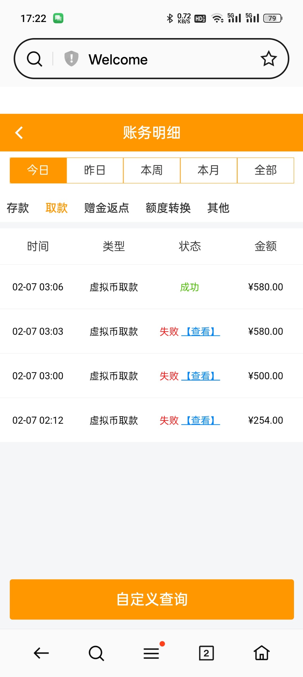The height and width of the screenshot is (677, 303).
Task: Open the tab switcher showing 2 tabs
Action: tap(206, 653)
